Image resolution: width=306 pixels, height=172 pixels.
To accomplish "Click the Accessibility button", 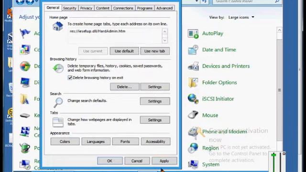I will click(155, 141).
